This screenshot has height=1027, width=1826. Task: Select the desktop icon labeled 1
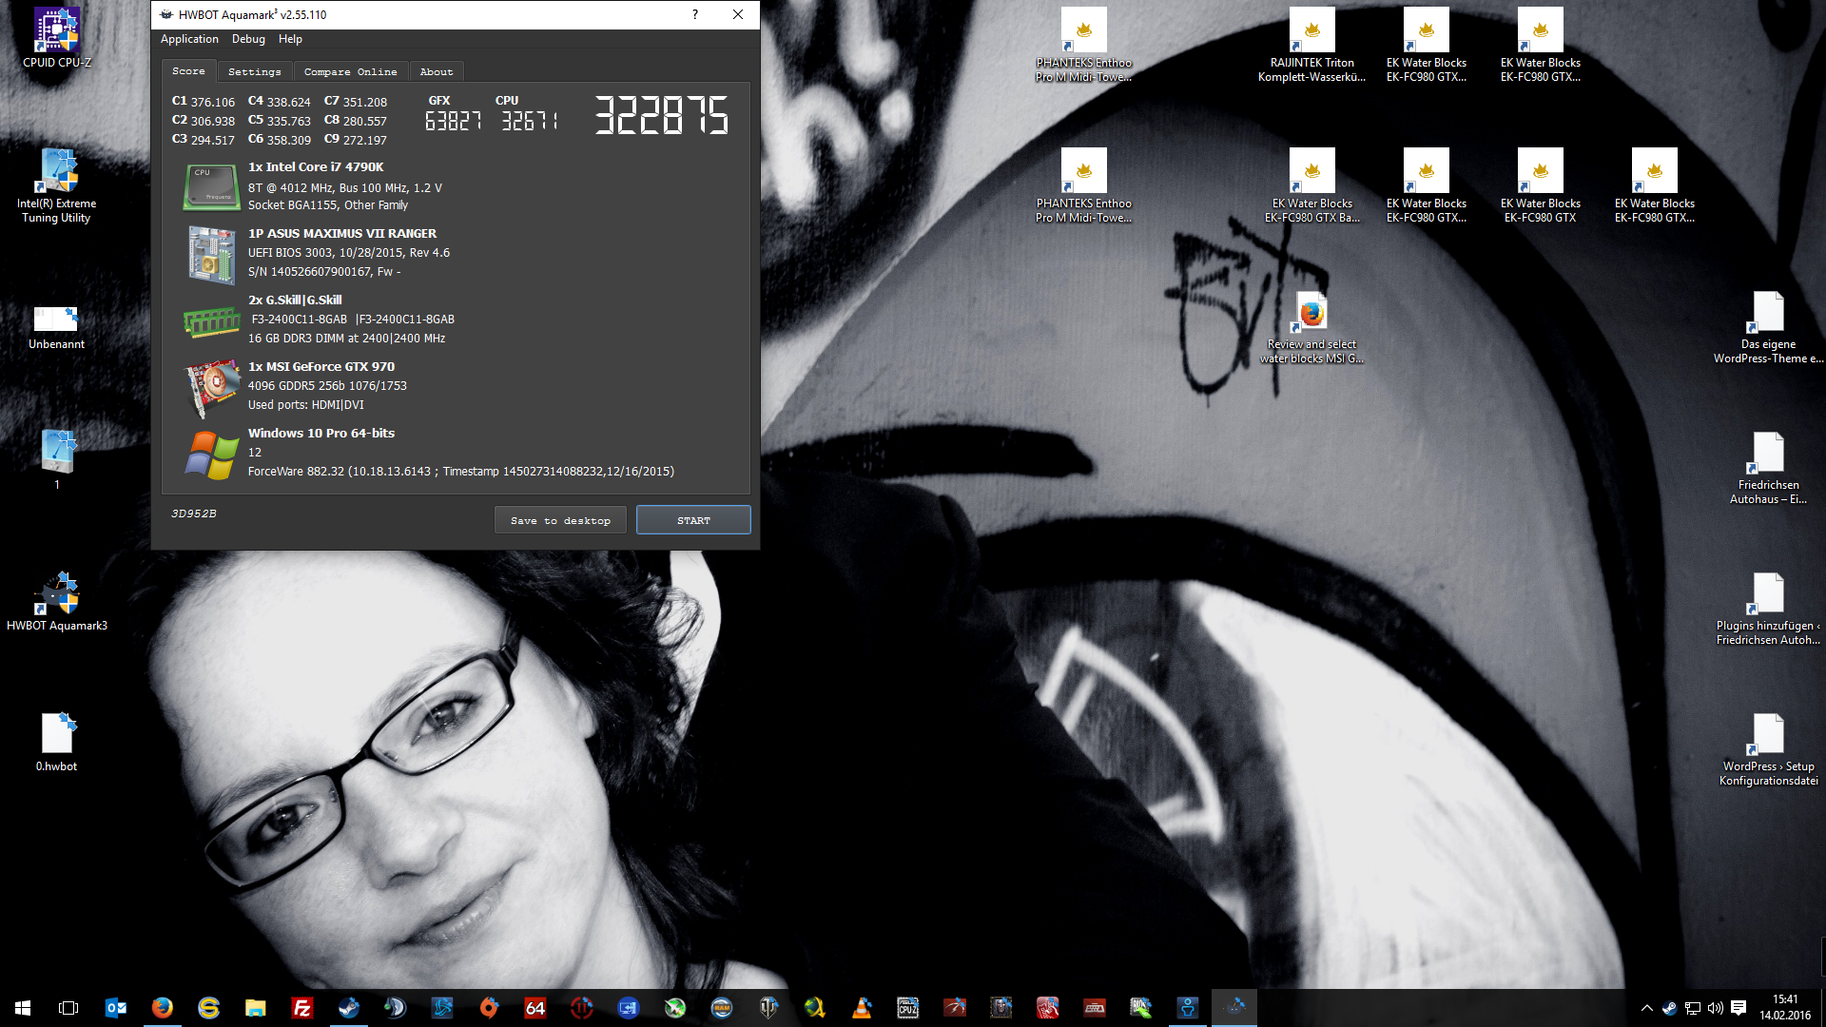point(57,459)
